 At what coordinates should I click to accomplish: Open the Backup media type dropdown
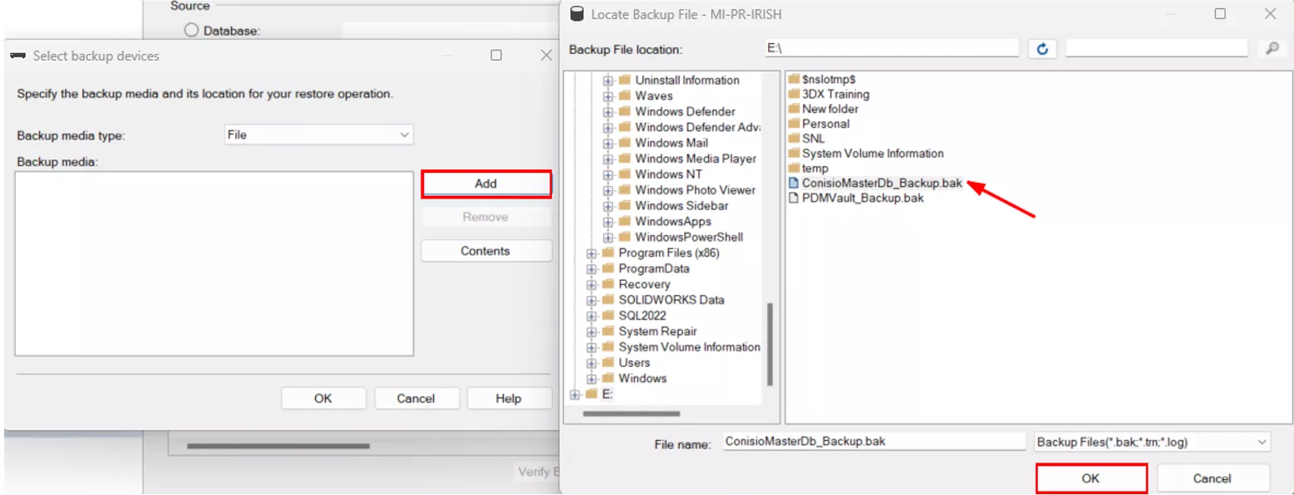(x=319, y=135)
